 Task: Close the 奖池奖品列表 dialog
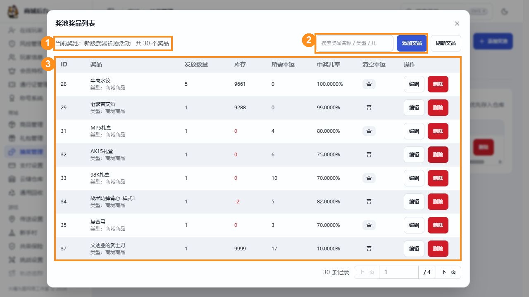457,24
